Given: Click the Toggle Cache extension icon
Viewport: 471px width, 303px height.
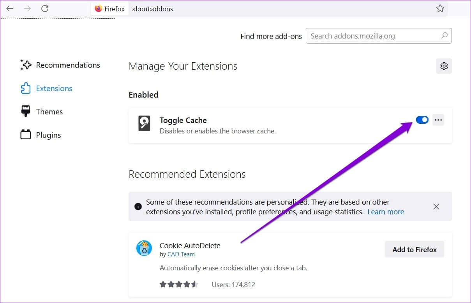Looking at the screenshot, I should (x=144, y=123).
